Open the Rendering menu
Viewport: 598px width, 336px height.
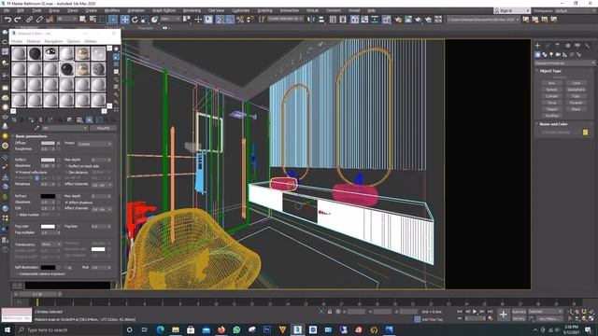(192, 10)
